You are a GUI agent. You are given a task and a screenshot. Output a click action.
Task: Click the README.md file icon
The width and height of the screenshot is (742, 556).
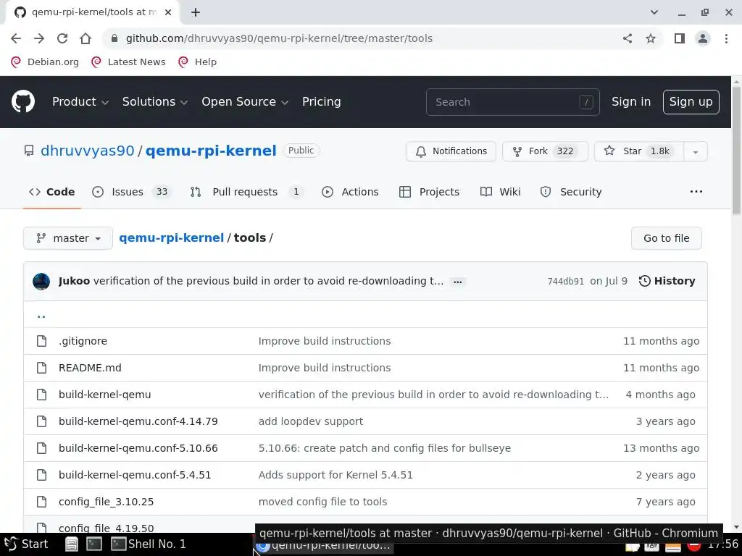pyautogui.click(x=41, y=368)
